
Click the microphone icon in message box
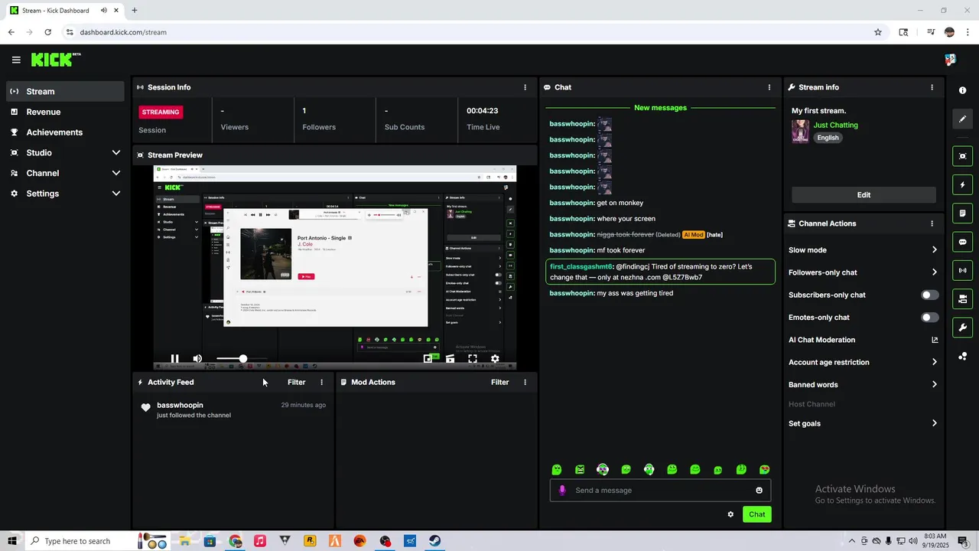coord(562,491)
